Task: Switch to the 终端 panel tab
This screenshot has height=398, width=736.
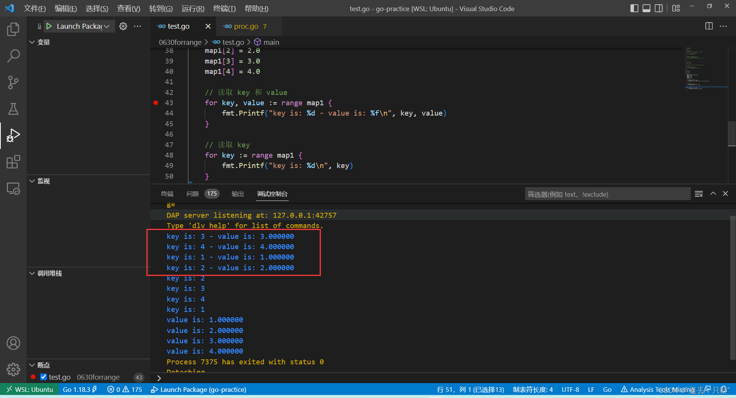Action: (x=167, y=194)
